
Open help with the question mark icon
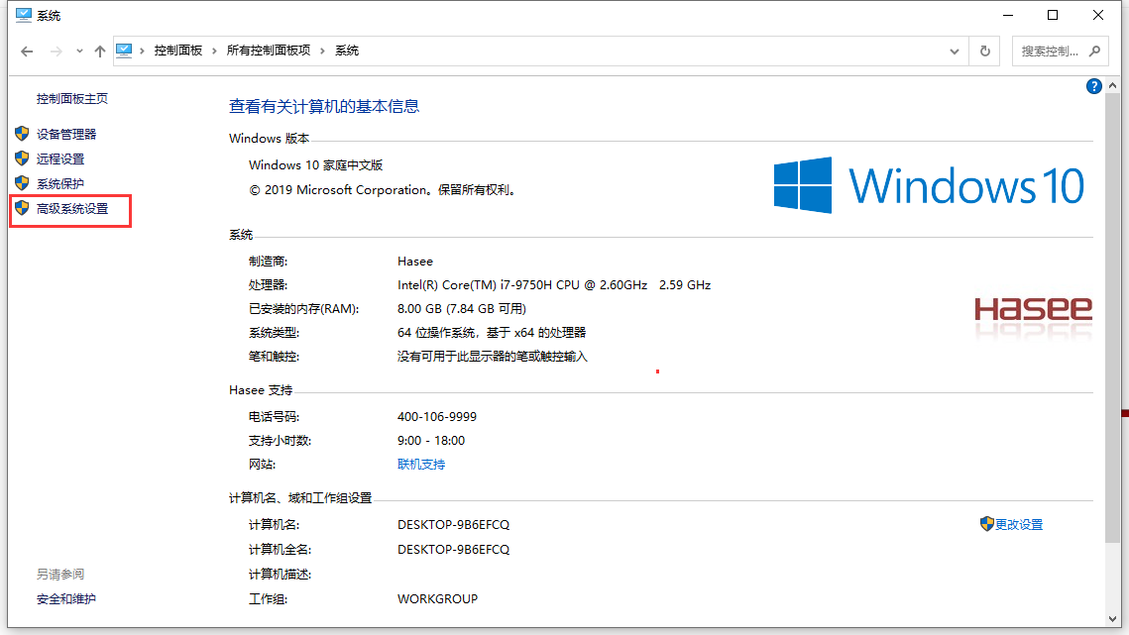click(1093, 86)
